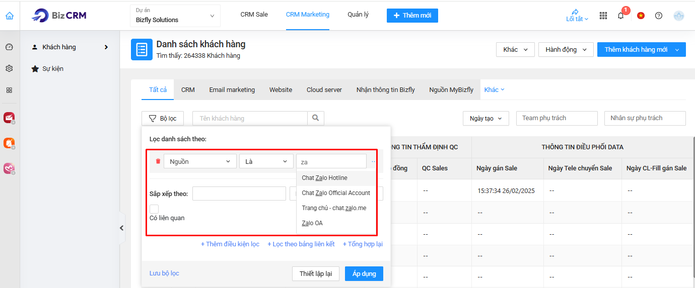Click the search magnifier icon
The width and height of the screenshot is (695, 288).
point(316,118)
